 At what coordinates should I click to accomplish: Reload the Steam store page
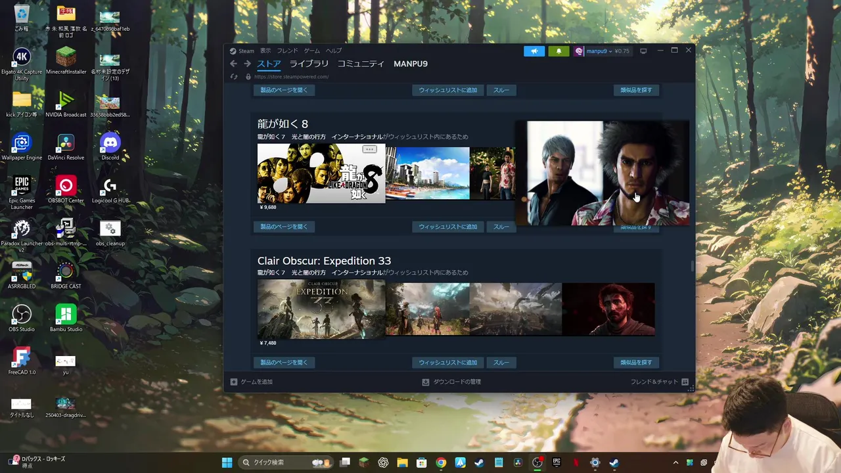(233, 77)
